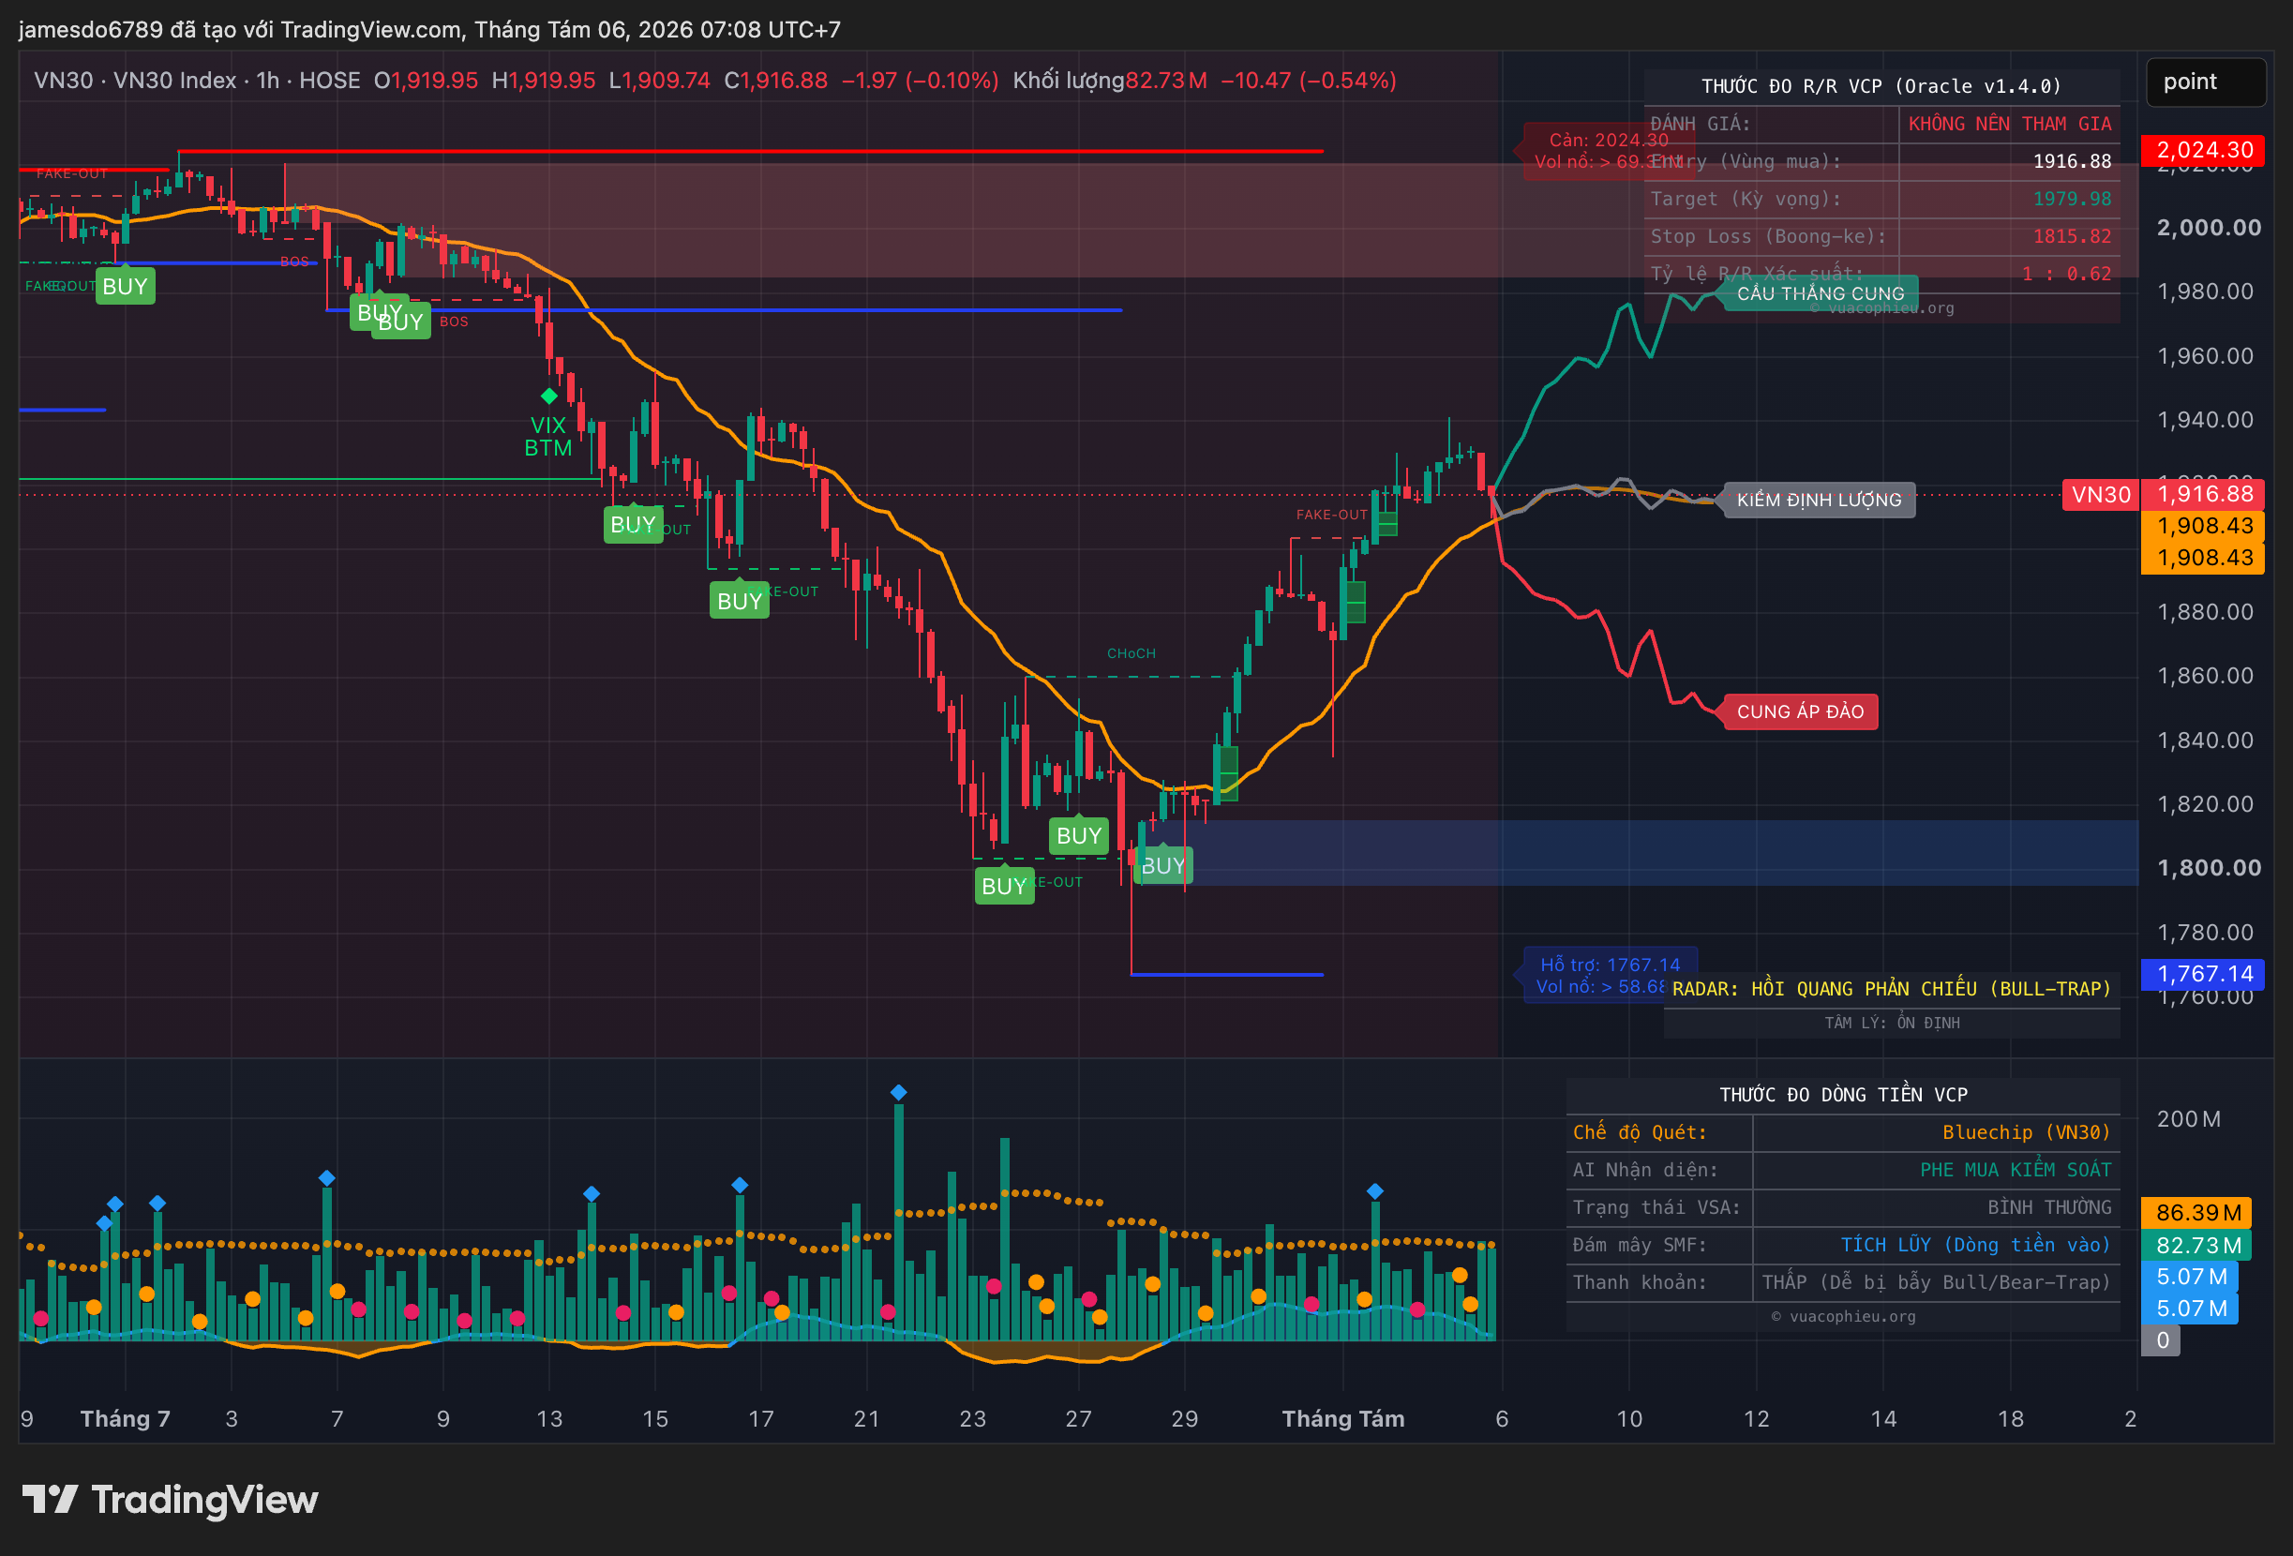Click the Hỗ trợ: 1767.14 support tooltip

[1610, 975]
